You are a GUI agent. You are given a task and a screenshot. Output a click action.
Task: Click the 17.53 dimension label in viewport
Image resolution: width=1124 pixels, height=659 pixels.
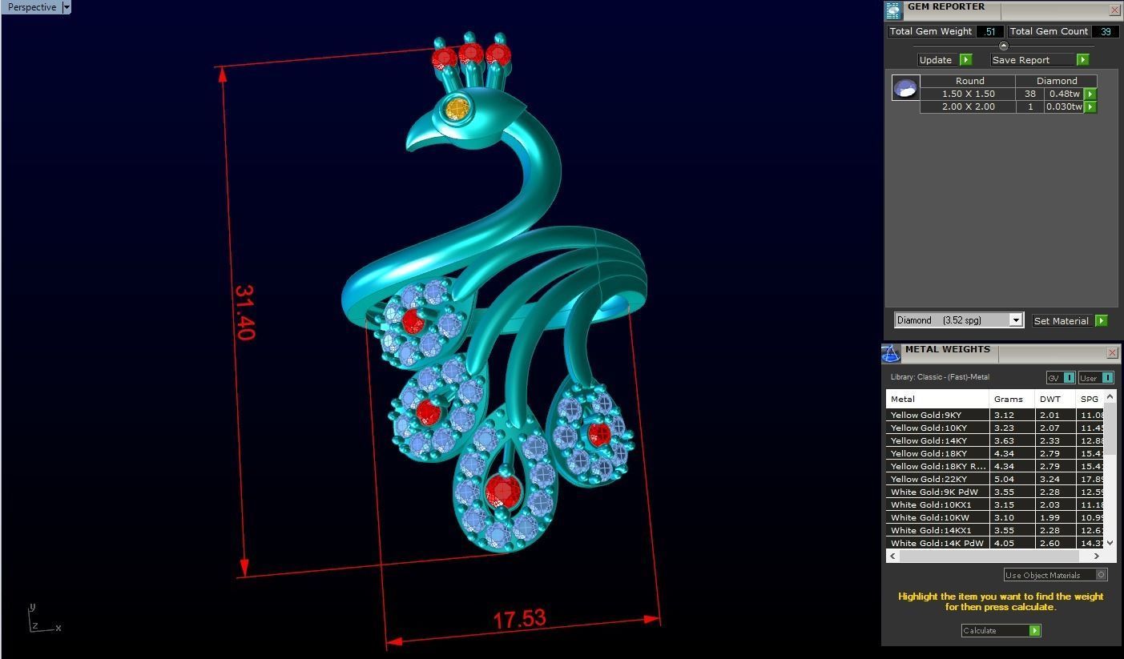(519, 619)
